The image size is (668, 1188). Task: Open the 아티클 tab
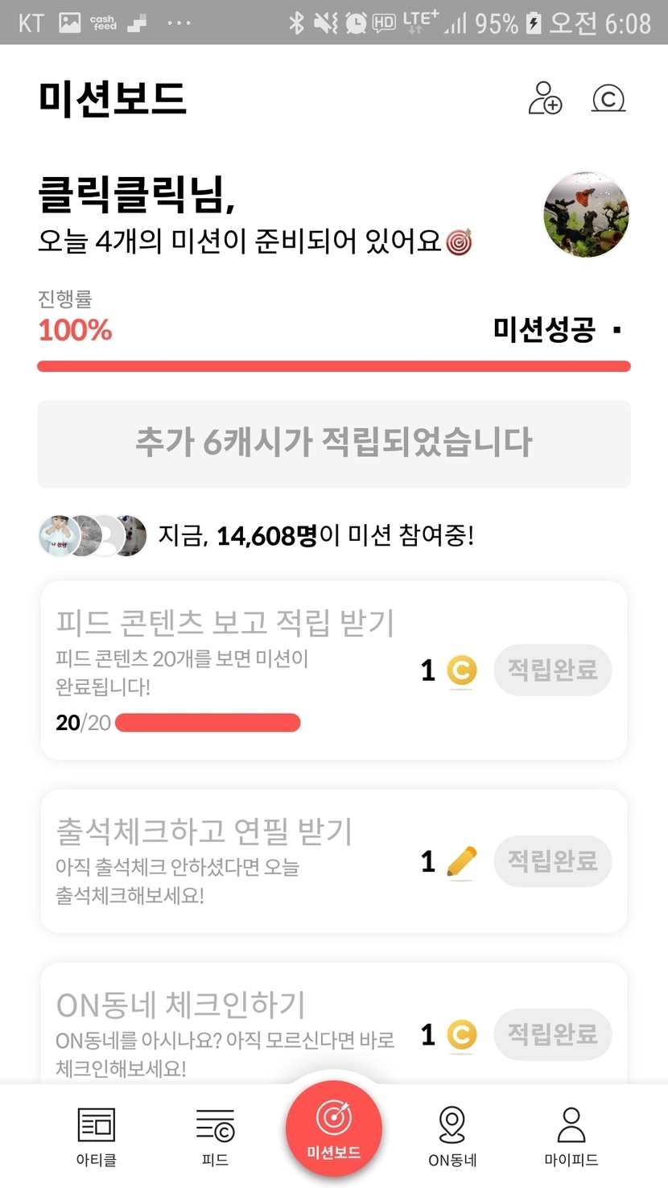click(x=96, y=1136)
